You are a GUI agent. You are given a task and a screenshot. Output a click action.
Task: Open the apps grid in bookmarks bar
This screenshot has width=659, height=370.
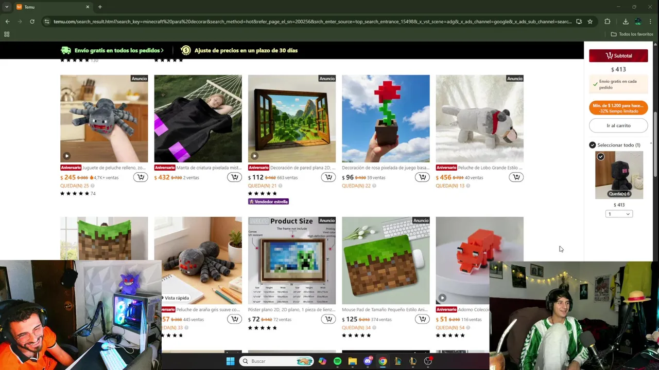pos(7,34)
